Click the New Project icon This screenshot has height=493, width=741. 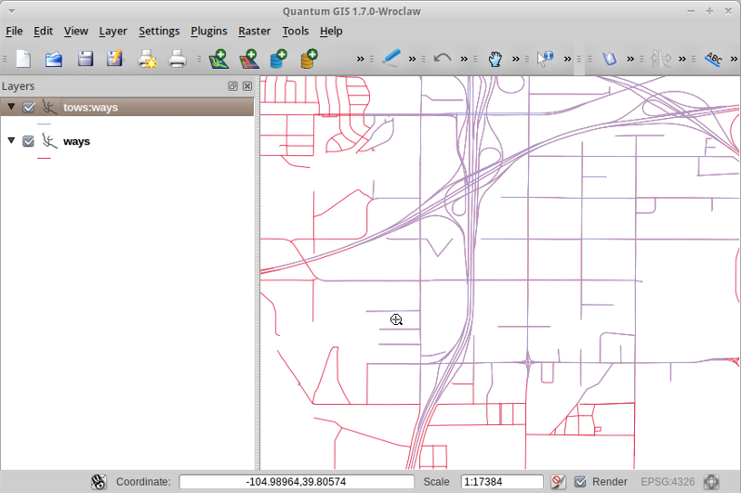pyautogui.click(x=23, y=58)
